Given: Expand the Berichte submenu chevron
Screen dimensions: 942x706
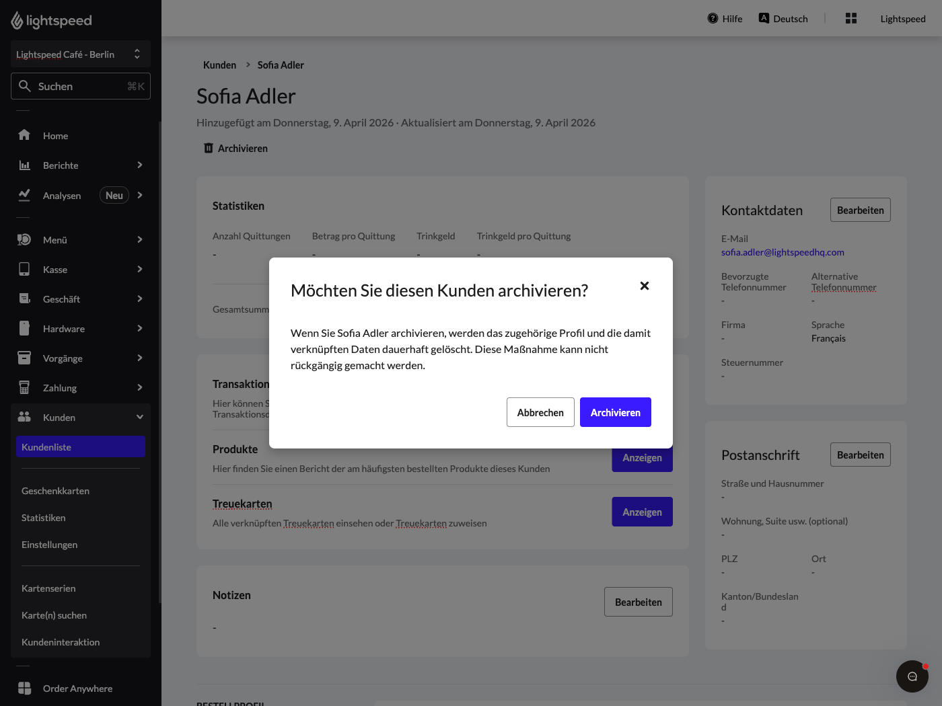Looking at the screenshot, I should [140, 165].
